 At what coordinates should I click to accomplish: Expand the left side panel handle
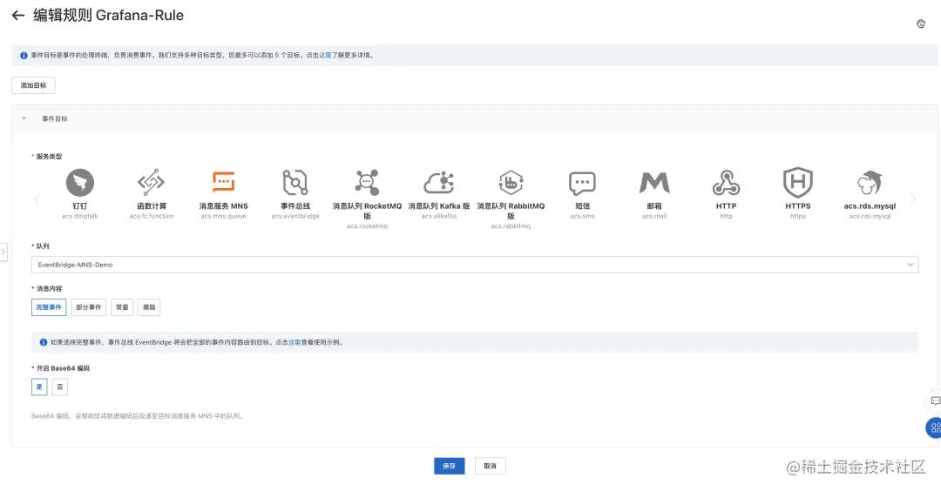(x=3, y=252)
